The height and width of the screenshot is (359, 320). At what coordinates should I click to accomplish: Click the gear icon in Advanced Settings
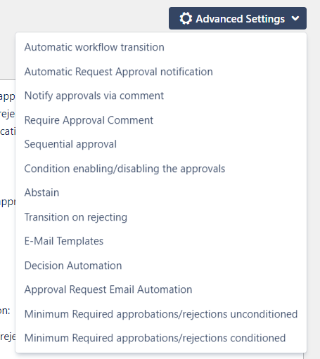[186, 18]
